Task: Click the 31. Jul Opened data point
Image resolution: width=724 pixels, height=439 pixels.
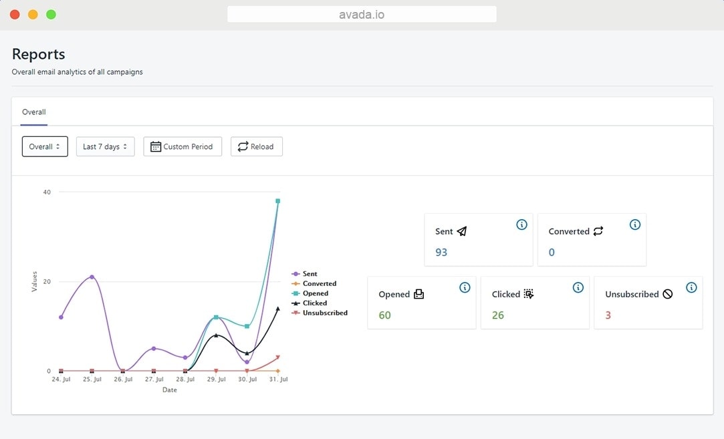Action: tap(277, 200)
